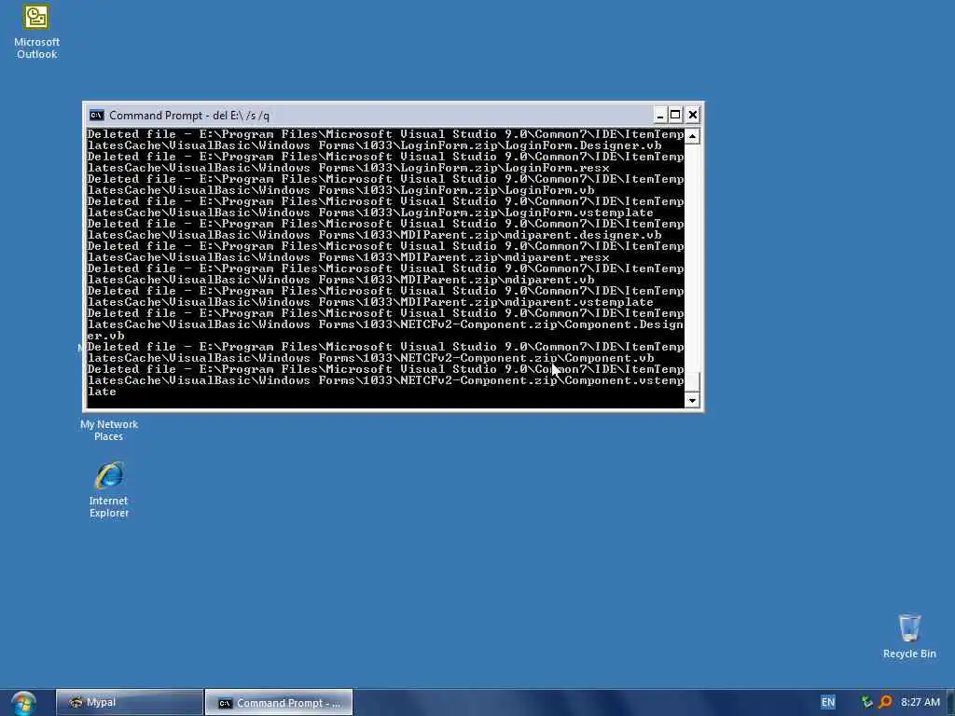Screen dimensions: 955x716
Task: Open the Microsoft Outlook desktop icon
Action: click(36, 31)
